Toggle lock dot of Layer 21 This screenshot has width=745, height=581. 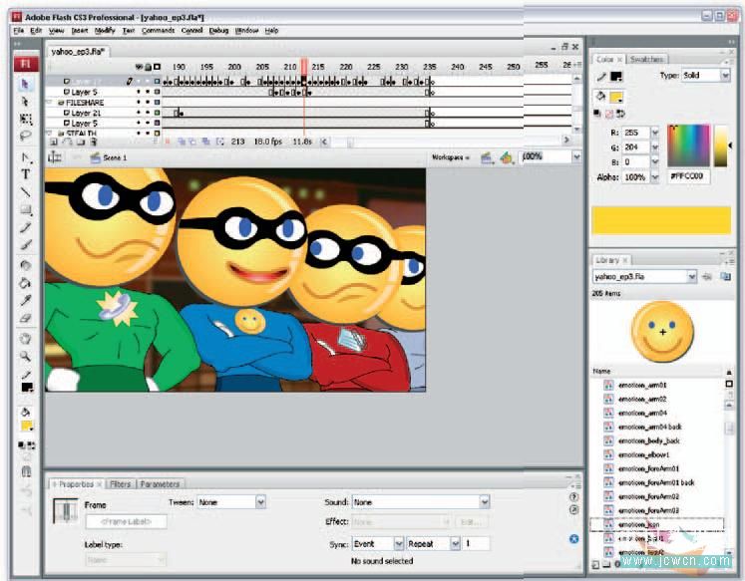tap(148, 113)
